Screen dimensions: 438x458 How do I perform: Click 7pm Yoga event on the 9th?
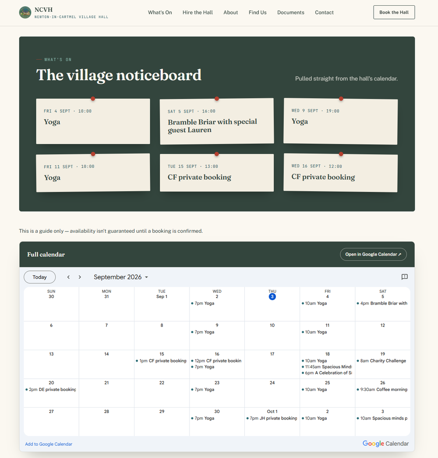tap(217, 332)
